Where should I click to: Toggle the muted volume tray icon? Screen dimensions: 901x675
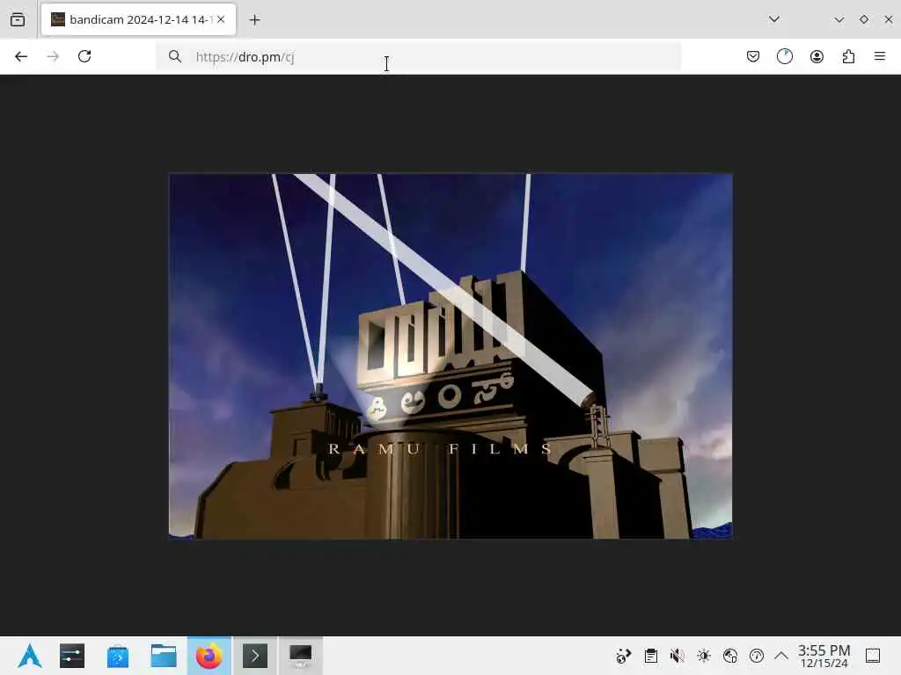(678, 656)
